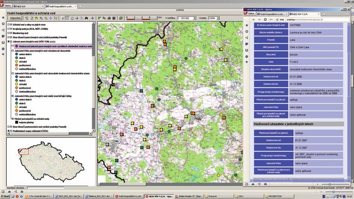Screen dimensions: 354x199
Task: Open the notes icon in popup sidebar
Action: 247,44
